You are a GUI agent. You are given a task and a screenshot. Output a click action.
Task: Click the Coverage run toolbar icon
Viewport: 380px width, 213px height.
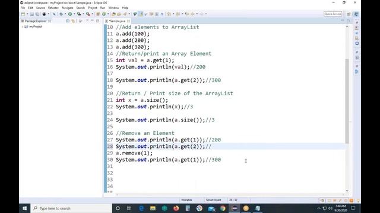(x=79, y=14)
